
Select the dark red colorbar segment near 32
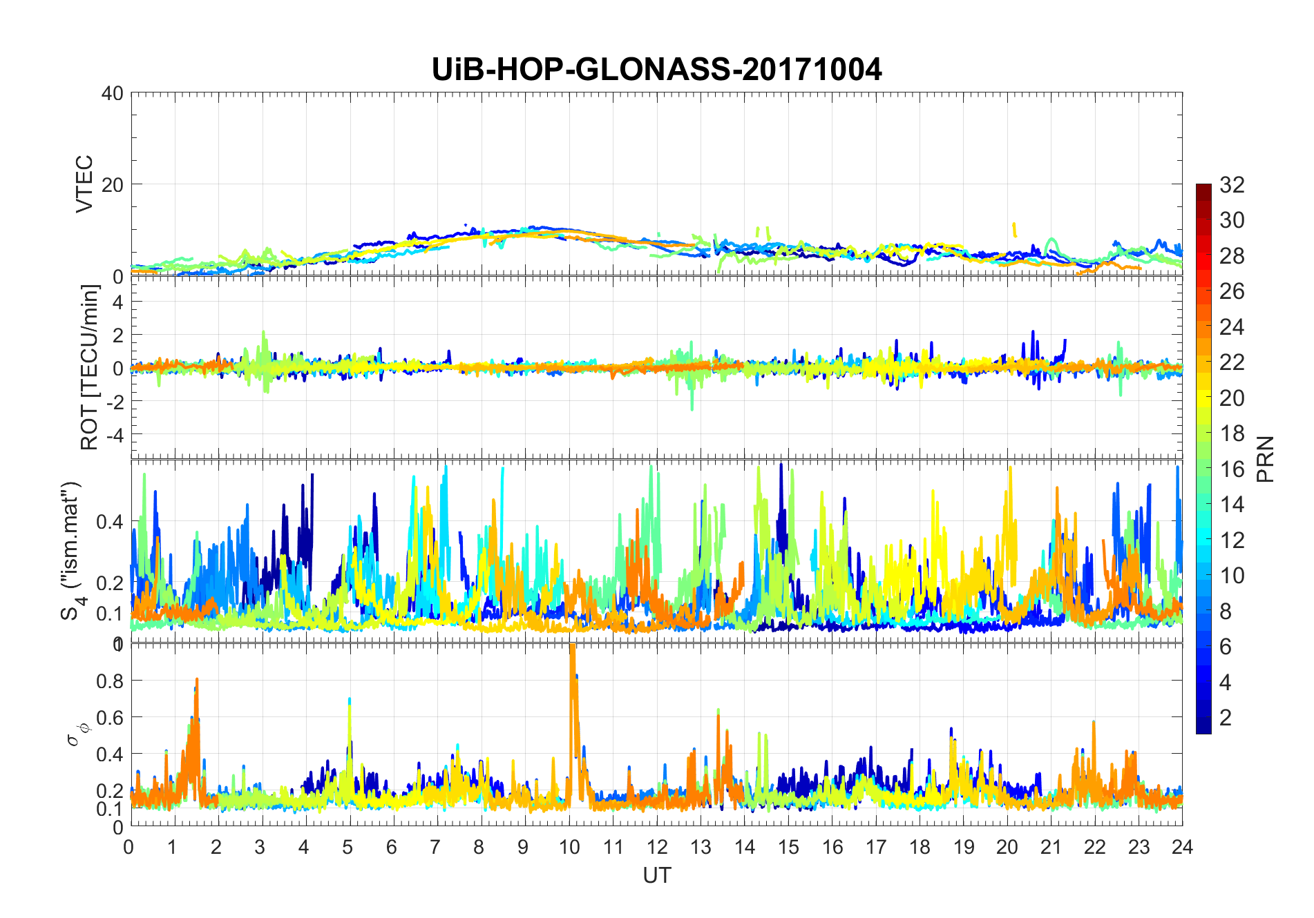click(1203, 188)
